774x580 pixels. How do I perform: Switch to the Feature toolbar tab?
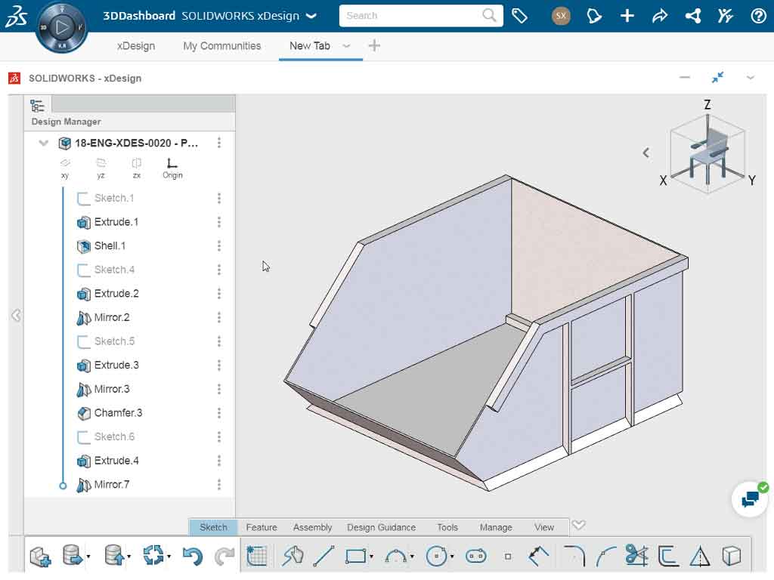[x=262, y=527]
